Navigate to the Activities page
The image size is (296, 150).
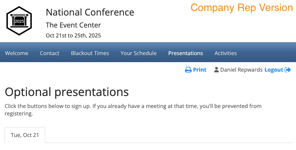coord(225,53)
